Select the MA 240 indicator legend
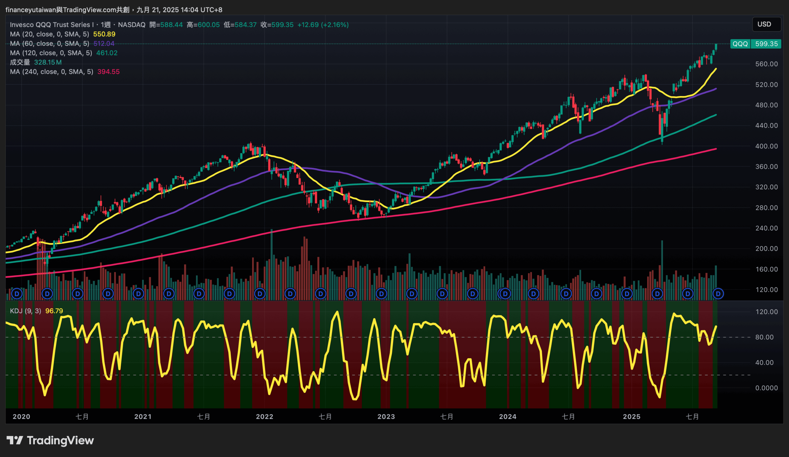 (52, 72)
